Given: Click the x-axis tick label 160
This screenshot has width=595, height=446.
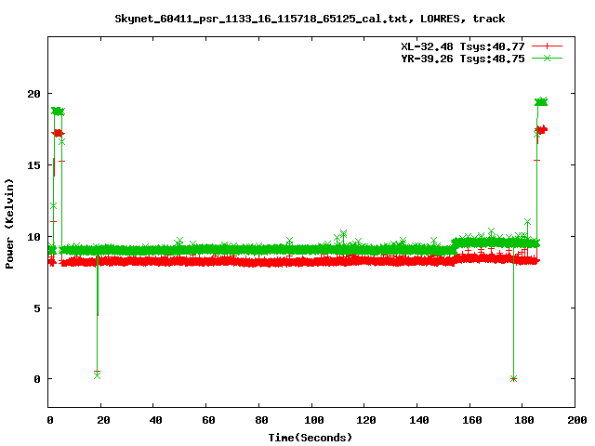Looking at the screenshot, I should (x=471, y=420).
